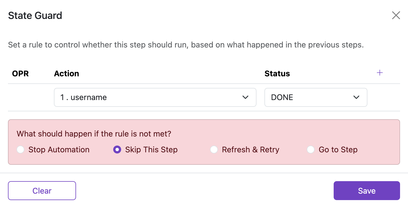The image size is (408, 208).
Task: Select the Stop Automation radio option
Action: pyautogui.click(x=20, y=149)
